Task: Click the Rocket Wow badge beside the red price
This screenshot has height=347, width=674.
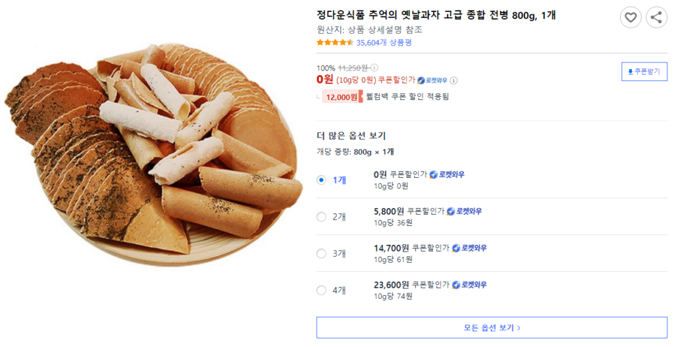Action: pyautogui.click(x=432, y=80)
